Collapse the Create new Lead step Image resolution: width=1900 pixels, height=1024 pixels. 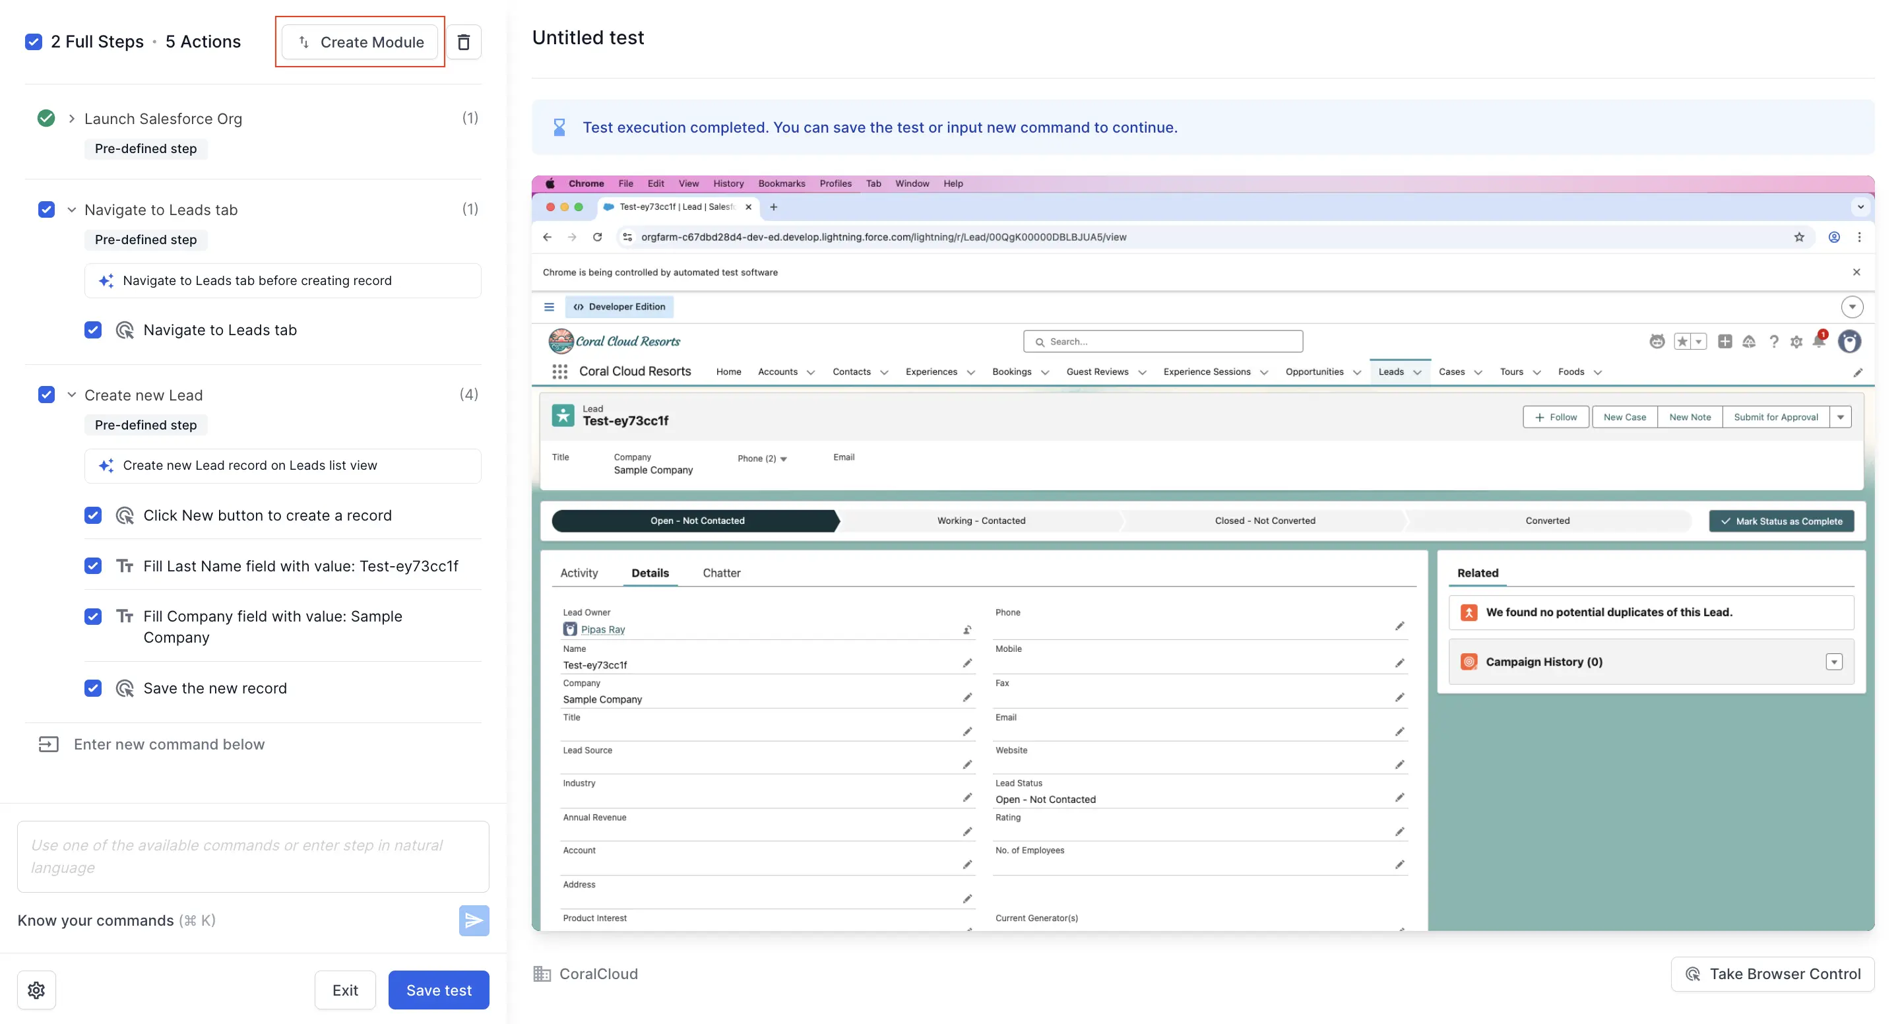click(71, 395)
